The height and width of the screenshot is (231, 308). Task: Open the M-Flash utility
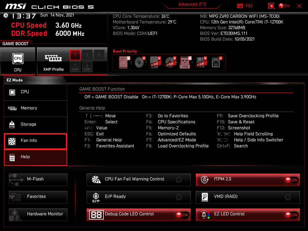38,179
